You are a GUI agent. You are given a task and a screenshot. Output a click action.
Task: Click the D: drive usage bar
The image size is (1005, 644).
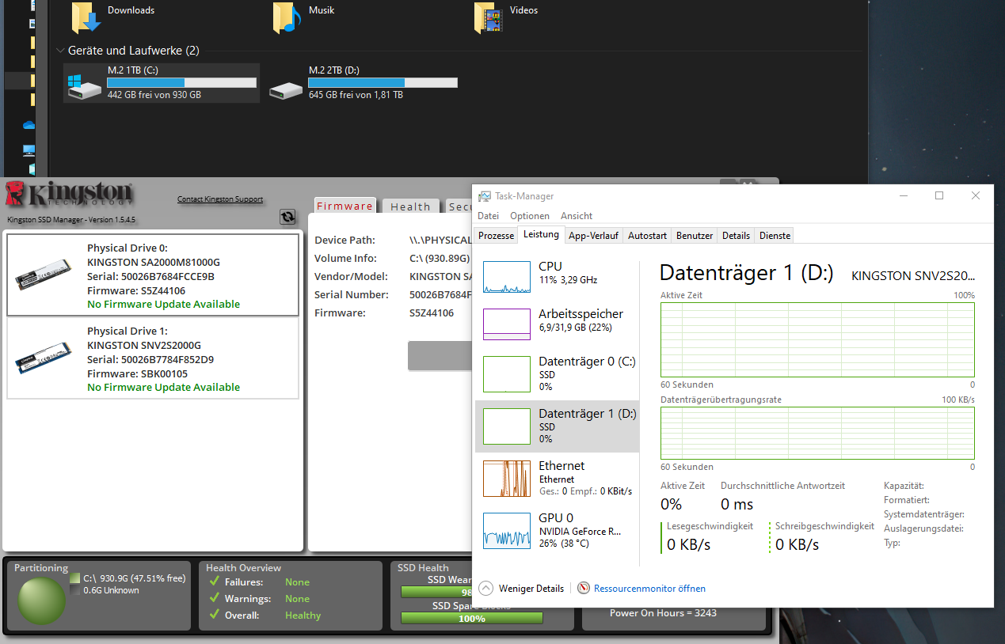pyautogui.click(x=383, y=82)
